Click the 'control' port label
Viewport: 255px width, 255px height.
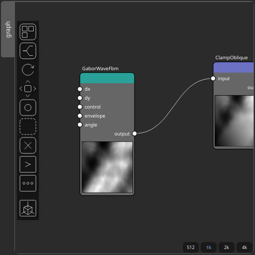pyautogui.click(x=93, y=107)
